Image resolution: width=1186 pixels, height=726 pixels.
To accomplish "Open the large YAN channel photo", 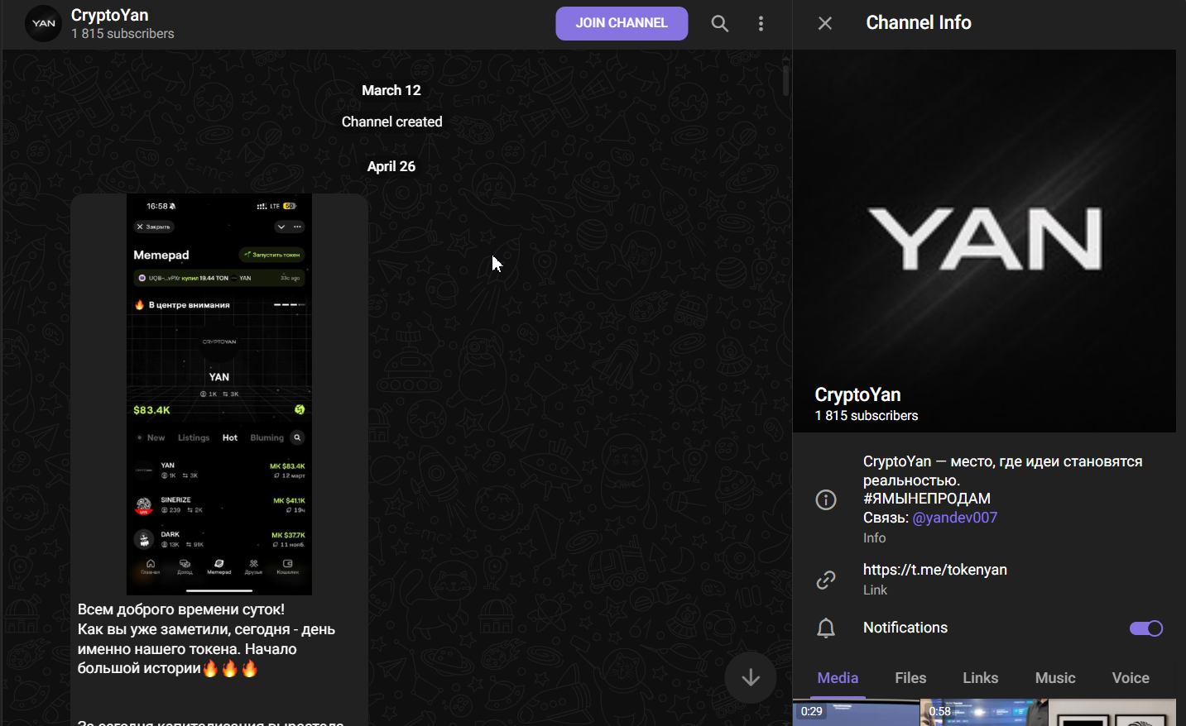I will point(984,241).
